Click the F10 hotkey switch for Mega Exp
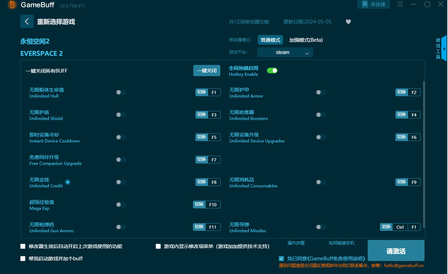Image resolution: width=448 pixels, height=274 pixels. click(207, 205)
